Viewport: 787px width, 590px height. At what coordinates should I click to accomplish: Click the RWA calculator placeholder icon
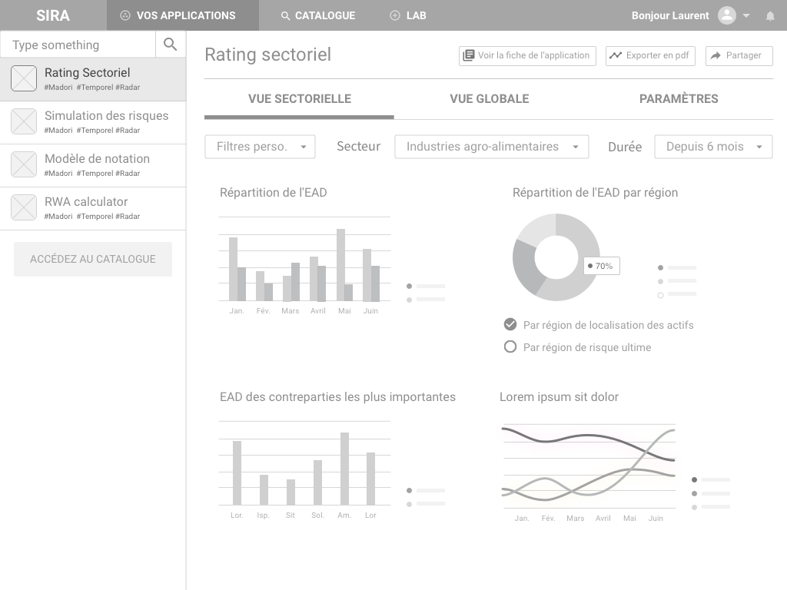[x=24, y=207]
